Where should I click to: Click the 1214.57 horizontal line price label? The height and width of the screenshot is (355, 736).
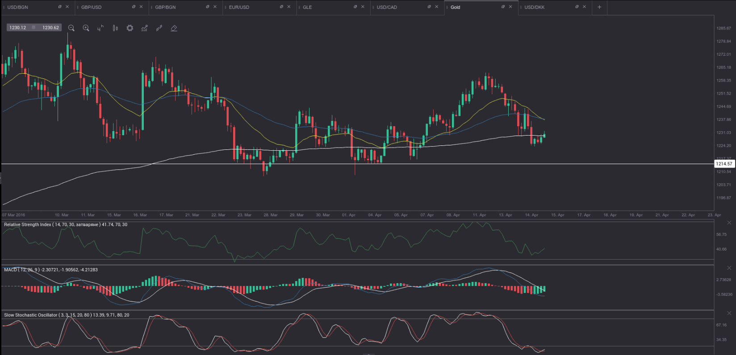coord(724,164)
